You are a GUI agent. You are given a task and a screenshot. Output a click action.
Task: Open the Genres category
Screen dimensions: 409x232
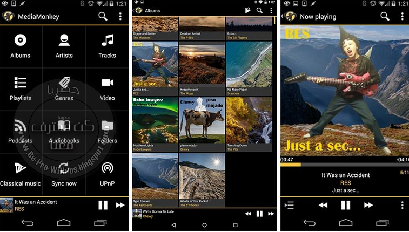(x=64, y=89)
